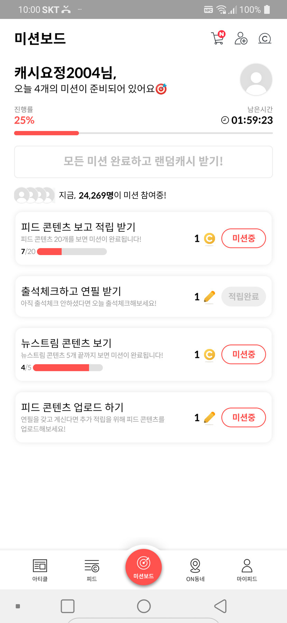Screen dimensions: 287x623
Task: Tap the profile avatar picture
Action: [x=256, y=79]
